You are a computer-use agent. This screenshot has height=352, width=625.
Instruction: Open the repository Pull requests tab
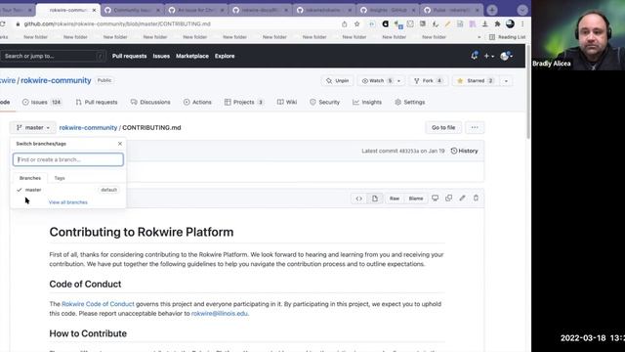click(x=97, y=102)
